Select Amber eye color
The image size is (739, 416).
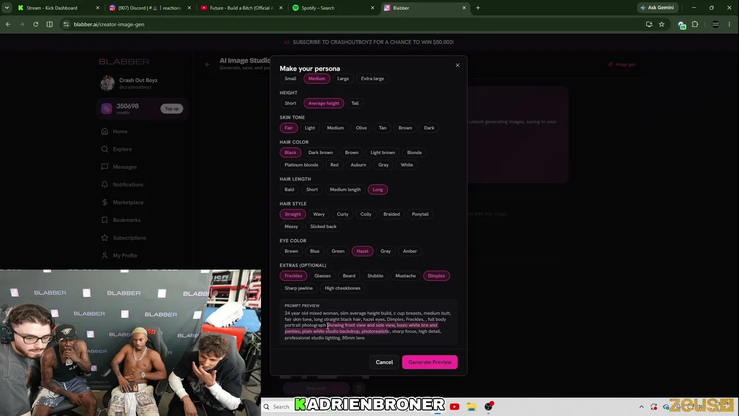(x=410, y=251)
